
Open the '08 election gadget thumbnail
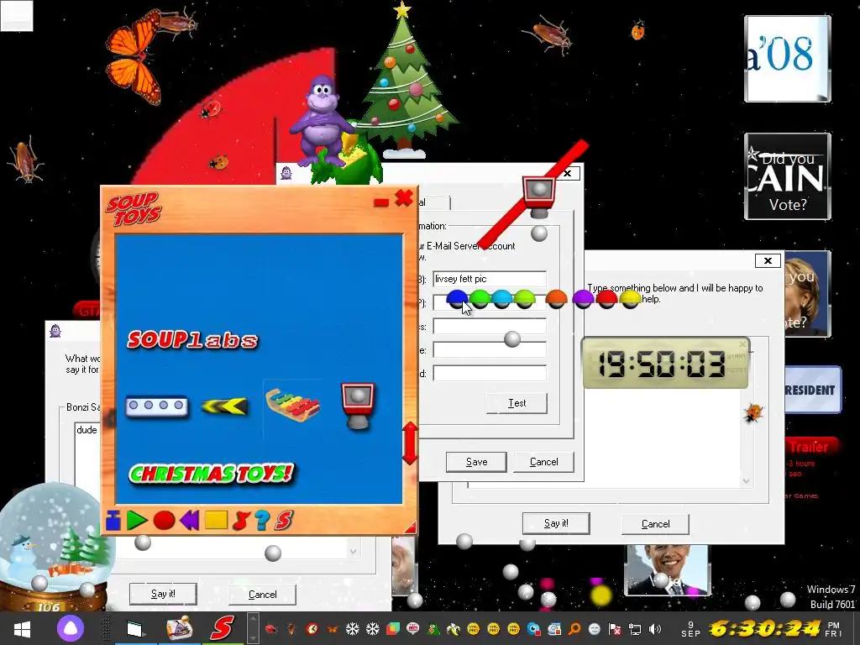pyautogui.click(x=787, y=59)
